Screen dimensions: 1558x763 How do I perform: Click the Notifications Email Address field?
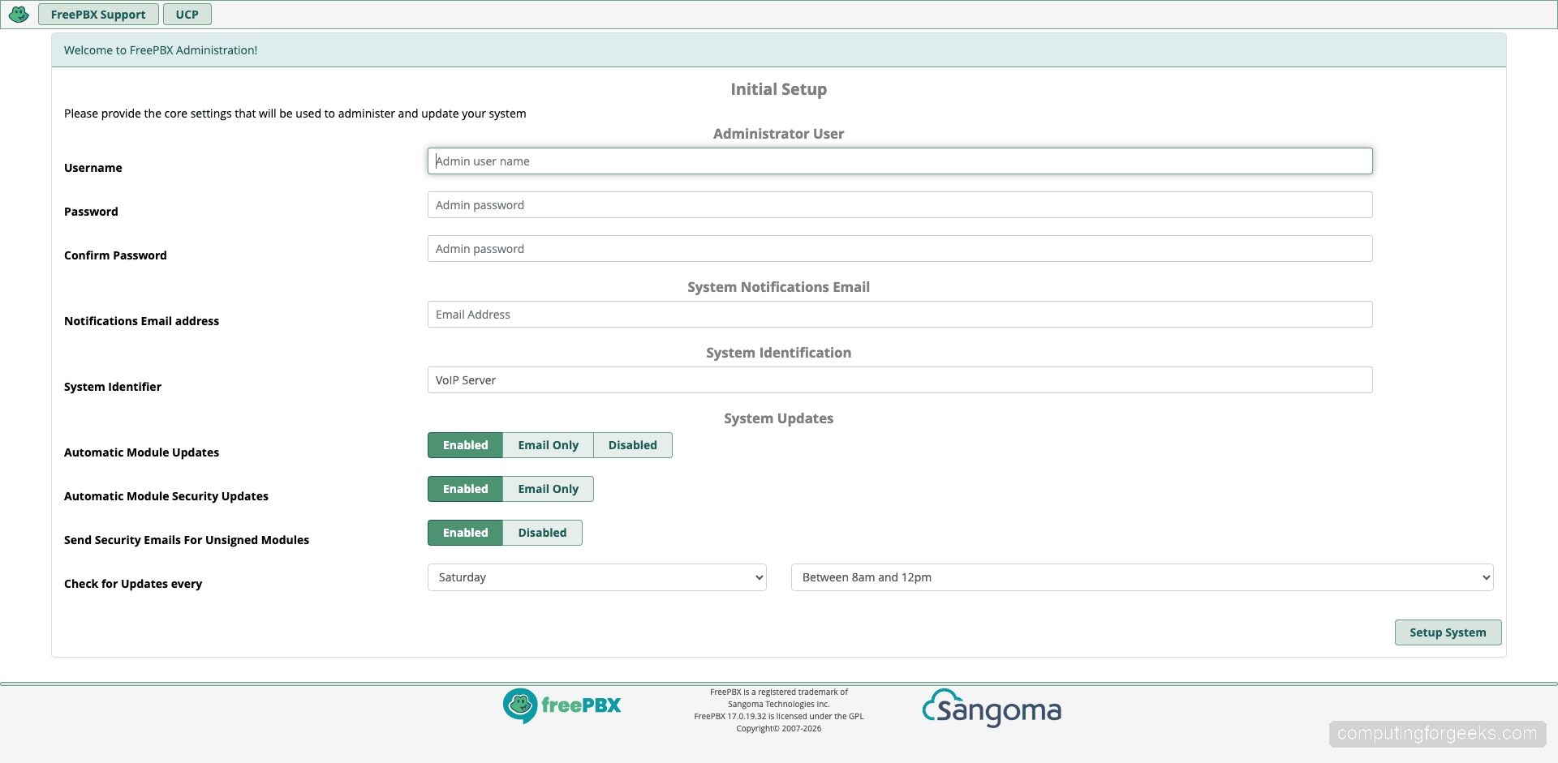[899, 314]
